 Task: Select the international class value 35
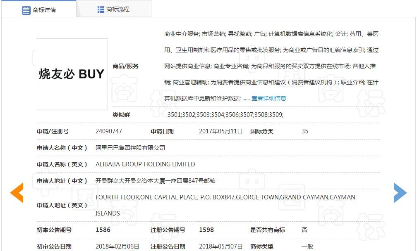(x=305, y=131)
